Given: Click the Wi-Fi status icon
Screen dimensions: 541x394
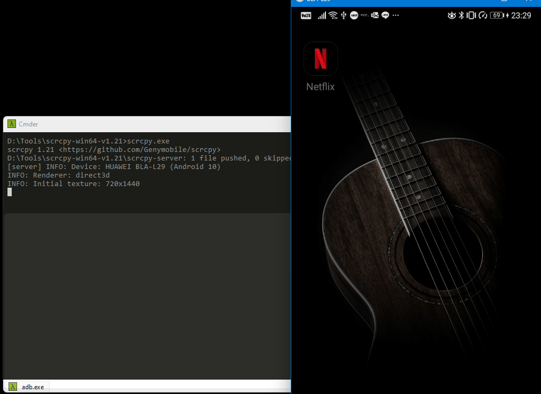Looking at the screenshot, I should pyautogui.click(x=333, y=15).
